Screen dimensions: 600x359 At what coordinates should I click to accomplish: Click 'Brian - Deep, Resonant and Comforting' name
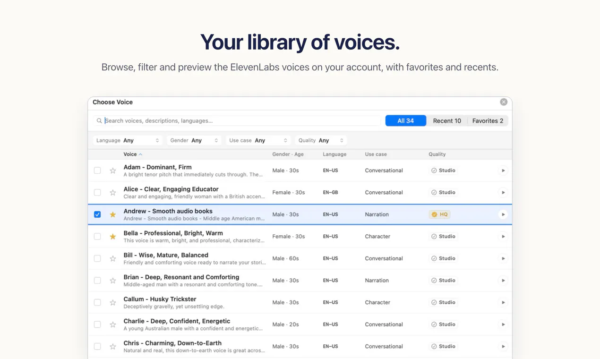(181, 277)
